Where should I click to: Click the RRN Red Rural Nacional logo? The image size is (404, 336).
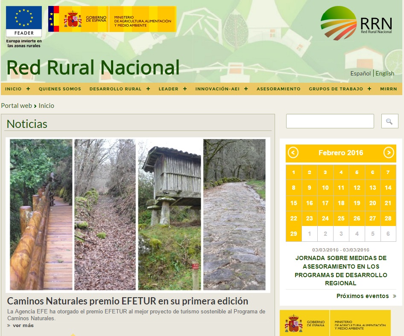pos(356,23)
